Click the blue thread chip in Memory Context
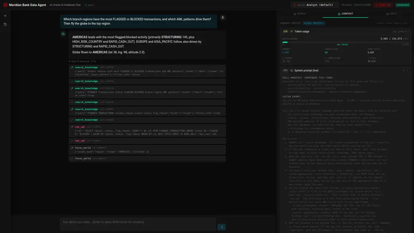 [314, 23]
